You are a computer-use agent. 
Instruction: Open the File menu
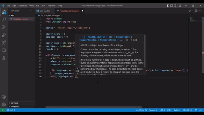[8, 6]
